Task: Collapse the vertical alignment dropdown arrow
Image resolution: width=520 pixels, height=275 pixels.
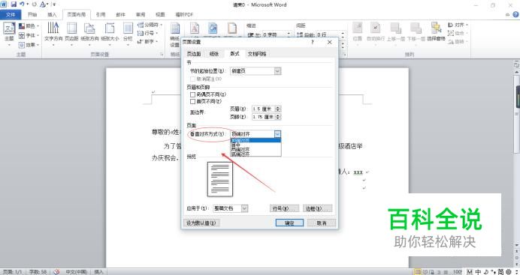Action: (277, 134)
